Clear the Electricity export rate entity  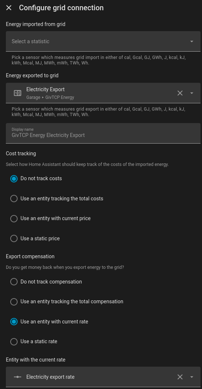coord(180,377)
